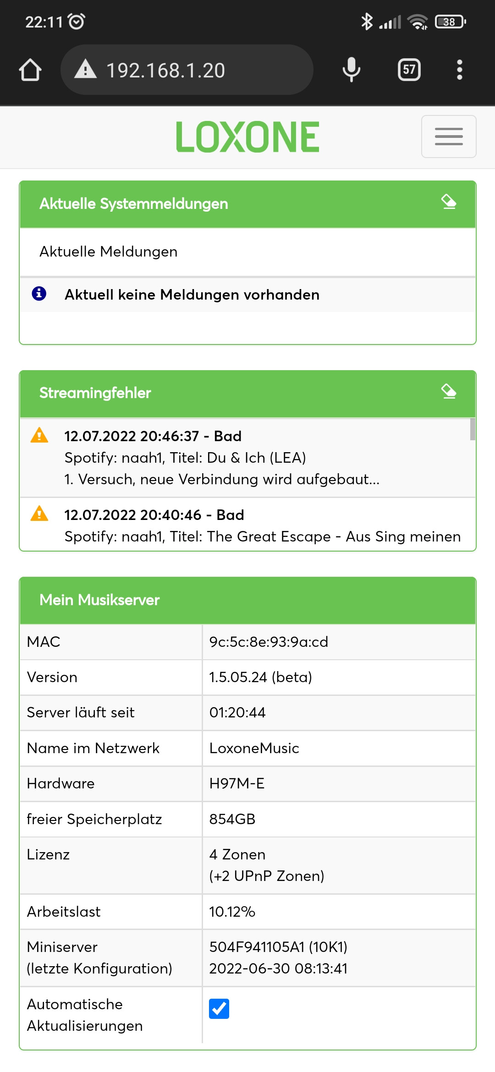Clear Aktuelle Systemmeldungen with eraser icon
The image size is (495, 1072).
[449, 202]
